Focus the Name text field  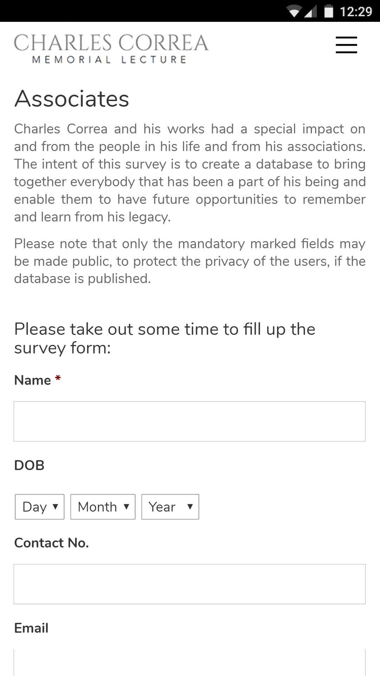[189, 421]
